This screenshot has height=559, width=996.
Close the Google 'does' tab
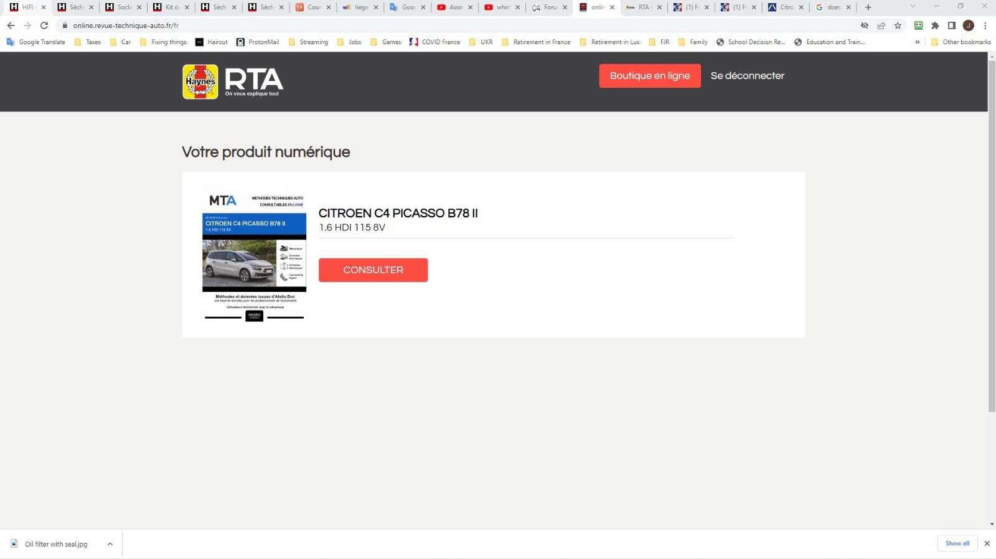pos(848,7)
